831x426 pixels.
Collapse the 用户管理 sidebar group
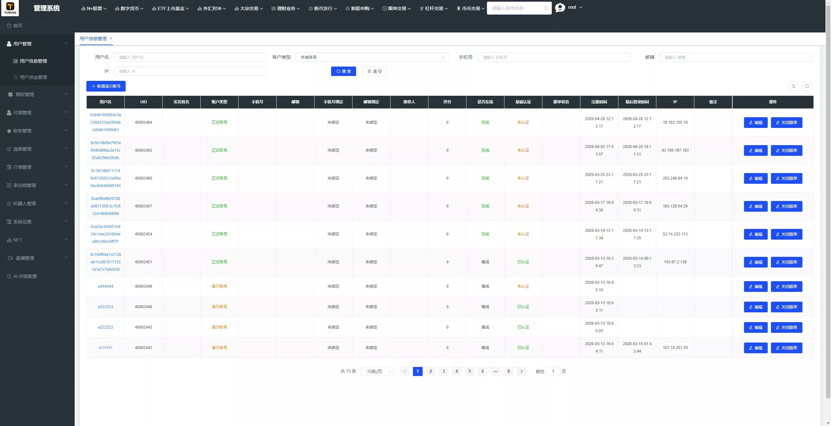point(37,44)
